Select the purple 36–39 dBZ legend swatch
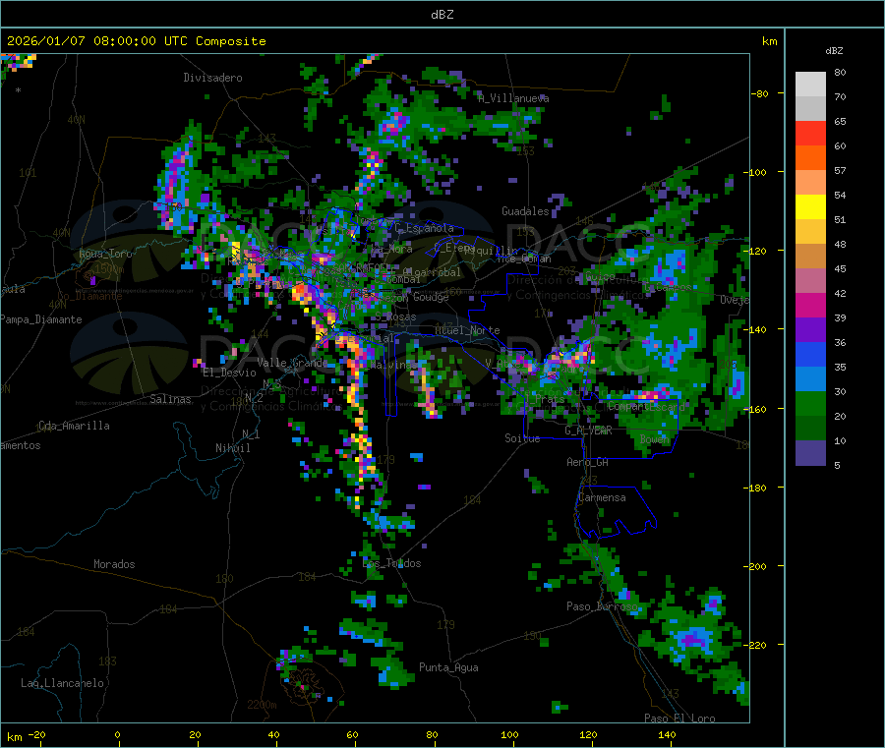 pyautogui.click(x=810, y=330)
